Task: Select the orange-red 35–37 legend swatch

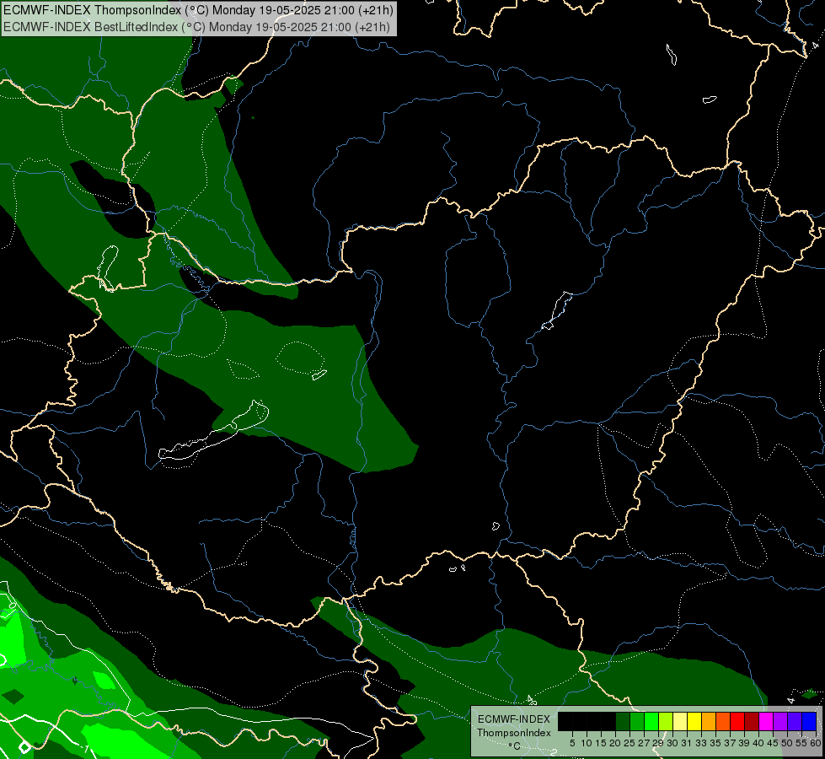Action: point(723,721)
